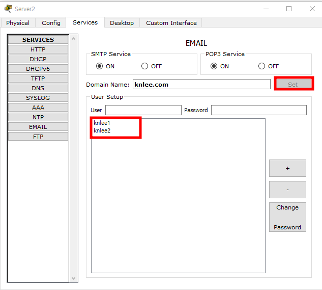Image resolution: width=322 pixels, height=290 pixels.
Task: Focus the User text field
Action: [143, 110]
